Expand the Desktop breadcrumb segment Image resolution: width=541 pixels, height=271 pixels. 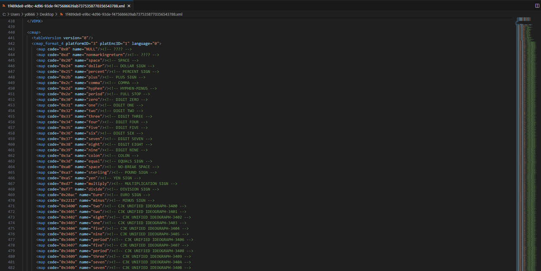46,14
